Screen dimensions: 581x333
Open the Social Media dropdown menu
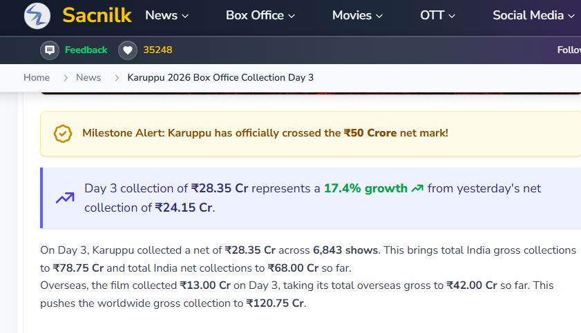533,15
